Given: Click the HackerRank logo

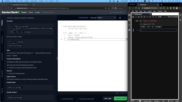Looking at the screenshot, I should point(11,12).
